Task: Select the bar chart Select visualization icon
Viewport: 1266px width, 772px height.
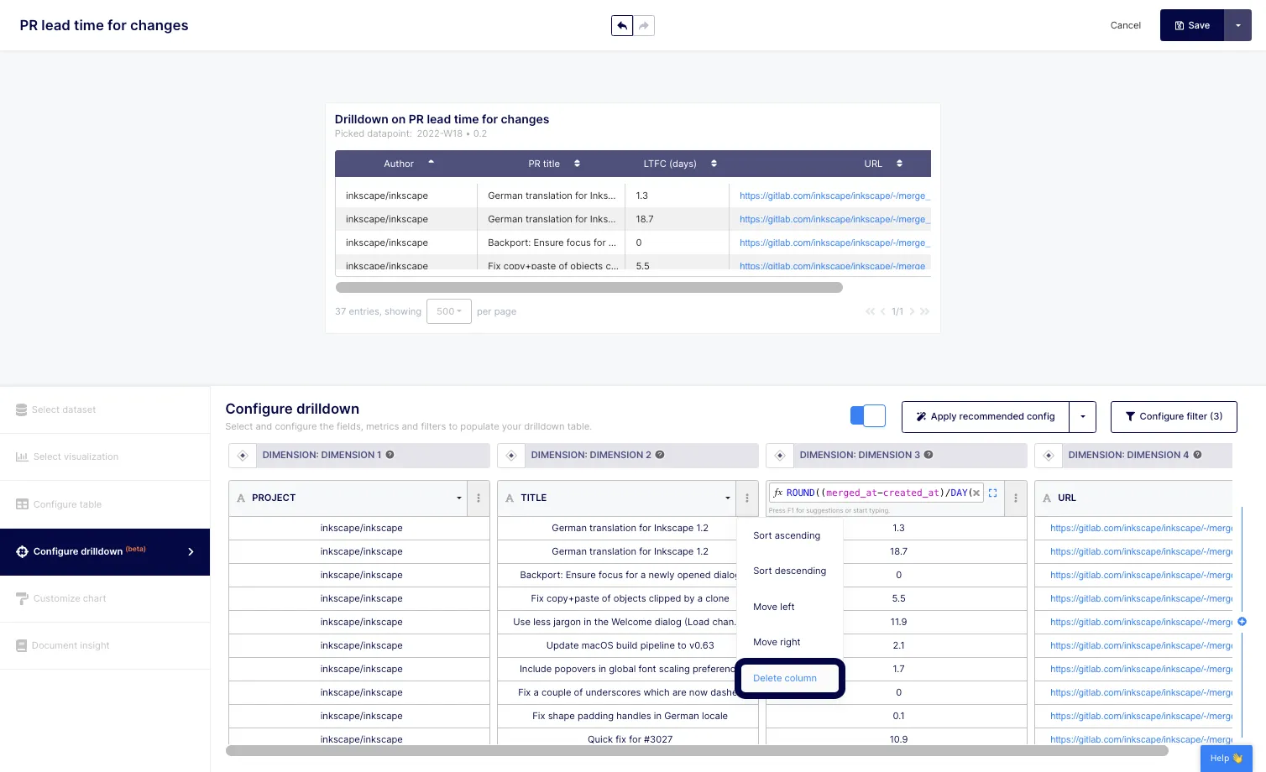Action: point(23,456)
